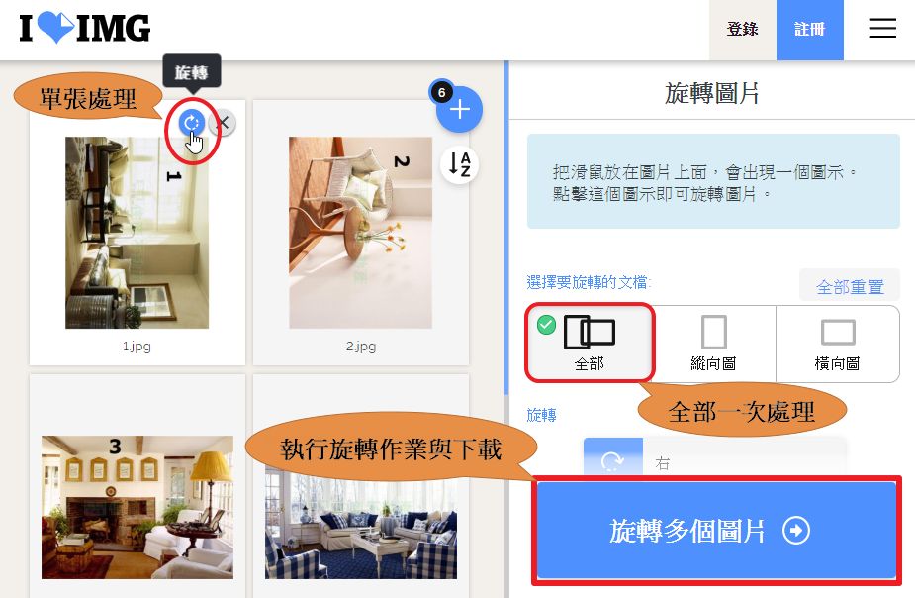915x598 pixels.
Task: Add more images with the plus button
Action: click(460, 109)
